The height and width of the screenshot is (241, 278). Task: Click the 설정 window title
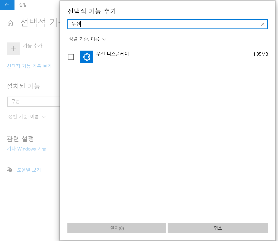tap(23, 5)
